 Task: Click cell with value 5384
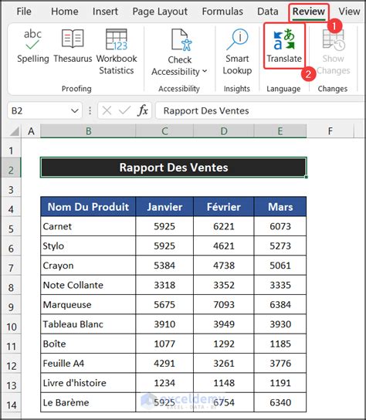[164, 266]
